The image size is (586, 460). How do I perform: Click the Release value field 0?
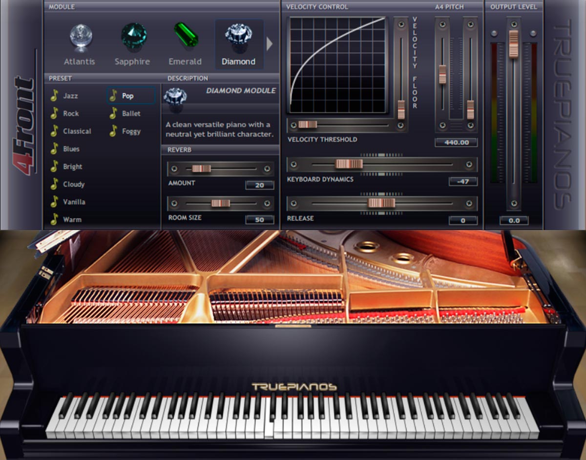click(463, 221)
